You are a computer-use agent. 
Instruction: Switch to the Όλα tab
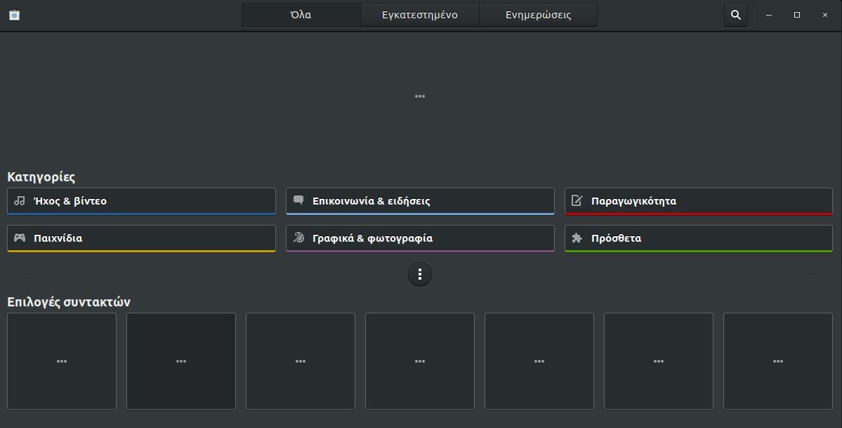[x=301, y=15]
